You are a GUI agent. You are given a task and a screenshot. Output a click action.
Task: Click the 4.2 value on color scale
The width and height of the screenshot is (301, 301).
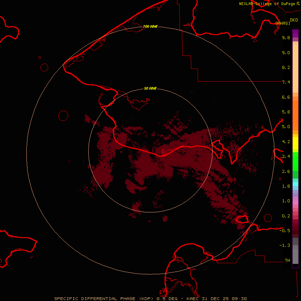click(286, 142)
